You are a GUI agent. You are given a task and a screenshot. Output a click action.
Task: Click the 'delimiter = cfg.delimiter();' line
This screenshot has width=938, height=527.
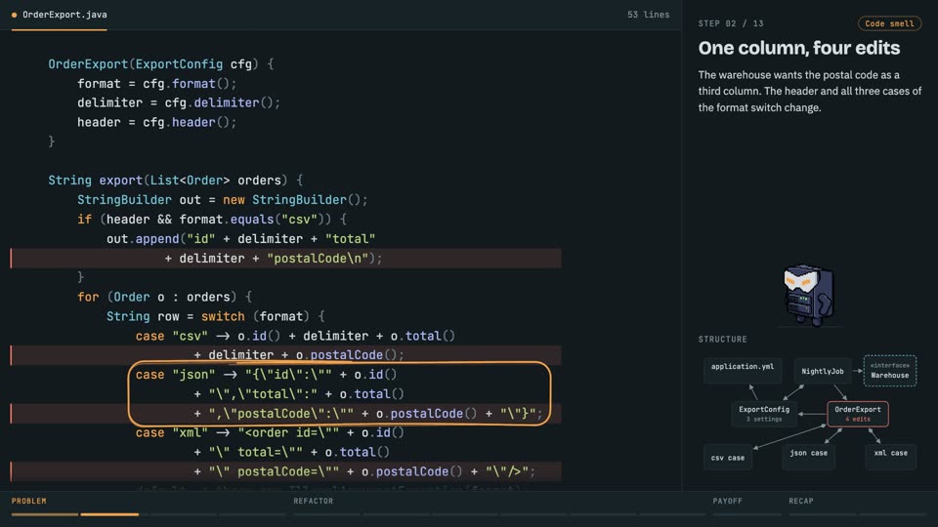click(178, 102)
